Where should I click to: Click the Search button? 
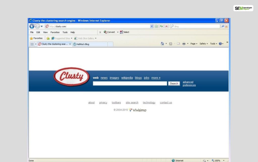(174, 84)
